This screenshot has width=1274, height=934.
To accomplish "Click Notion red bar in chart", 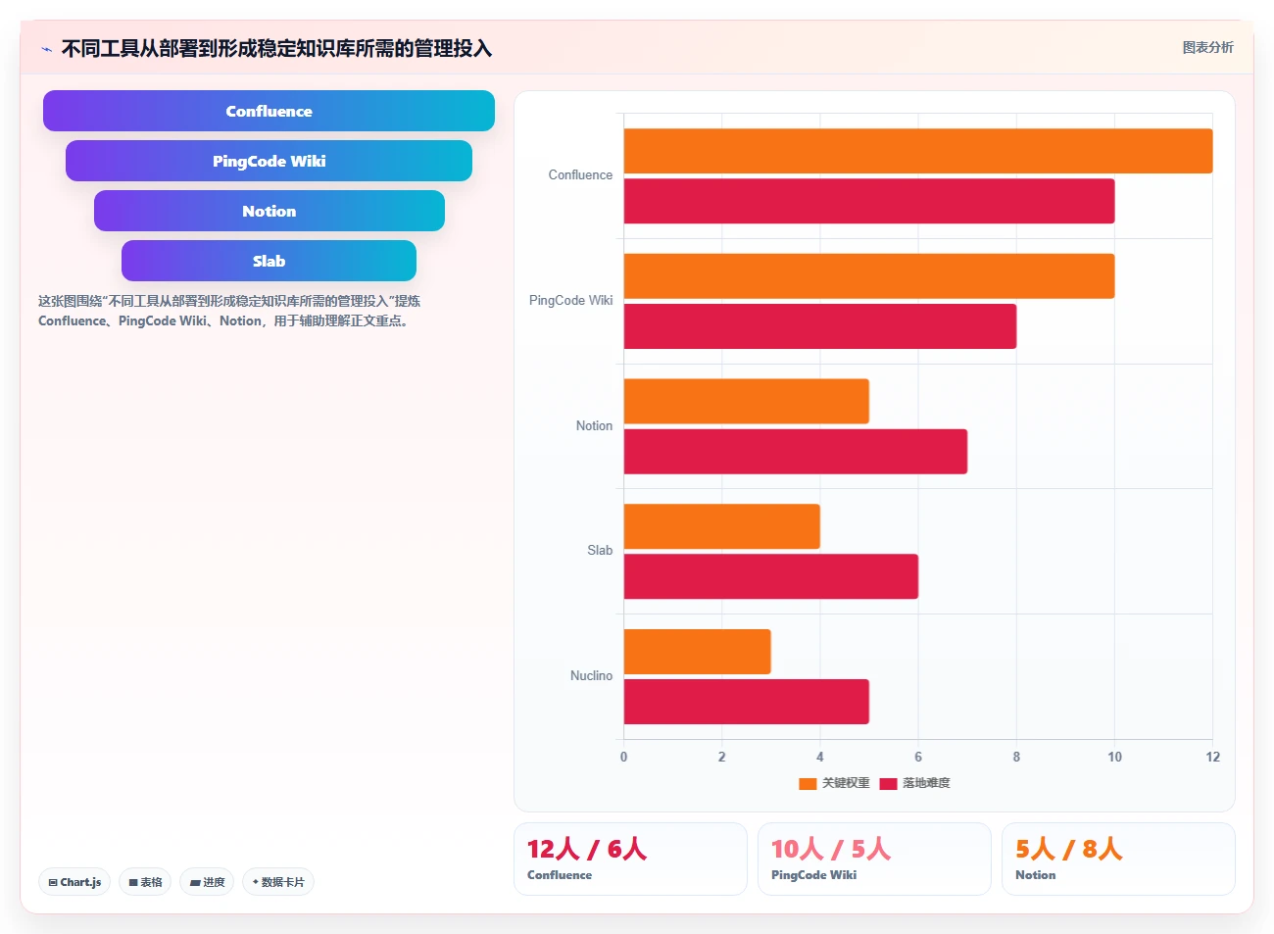I will click(796, 452).
